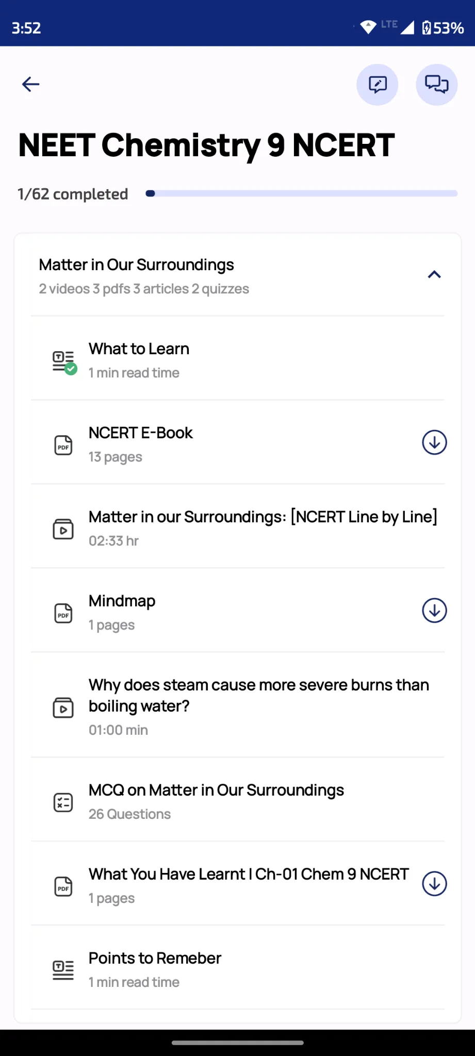This screenshot has width=475, height=1056.
Task: Select the Mindmap PDF icon
Action: [x=63, y=612]
